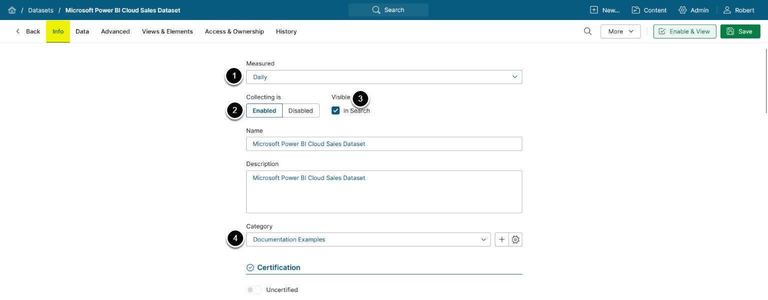This screenshot has width=768, height=300.
Task: Switch to the Data tab
Action: point(82,31)
